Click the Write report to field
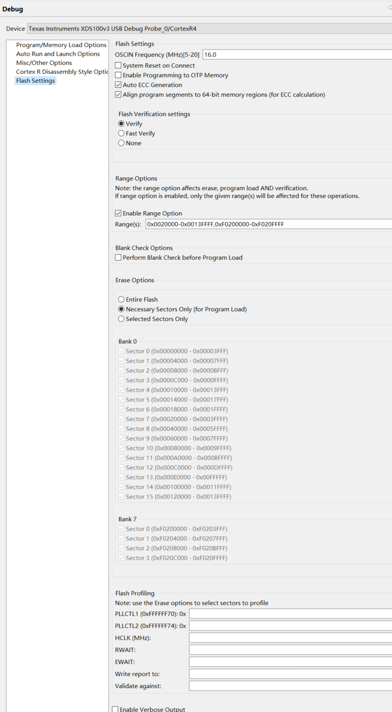Screen dimensions: 392x712 pyautogui.click(x=290, y=674)
